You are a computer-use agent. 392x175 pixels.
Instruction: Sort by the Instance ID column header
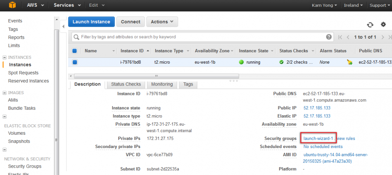132,51
